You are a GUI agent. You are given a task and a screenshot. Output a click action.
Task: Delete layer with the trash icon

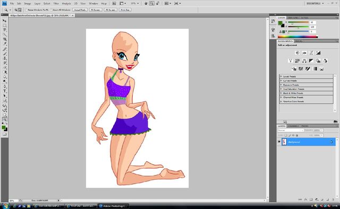(x=333, y=199)
